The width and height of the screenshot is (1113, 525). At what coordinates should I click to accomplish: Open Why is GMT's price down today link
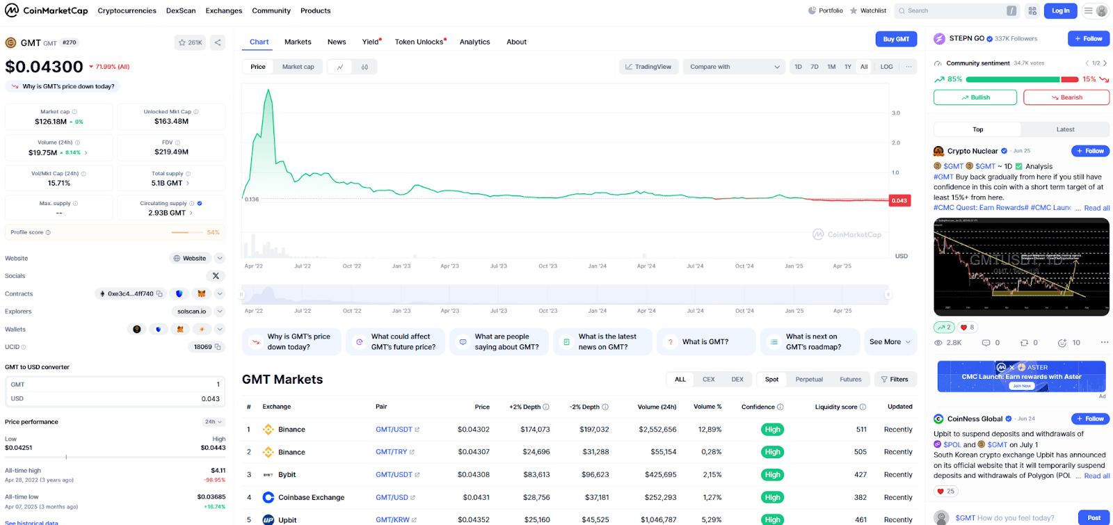pyautogui.click(x=63, y=86)
